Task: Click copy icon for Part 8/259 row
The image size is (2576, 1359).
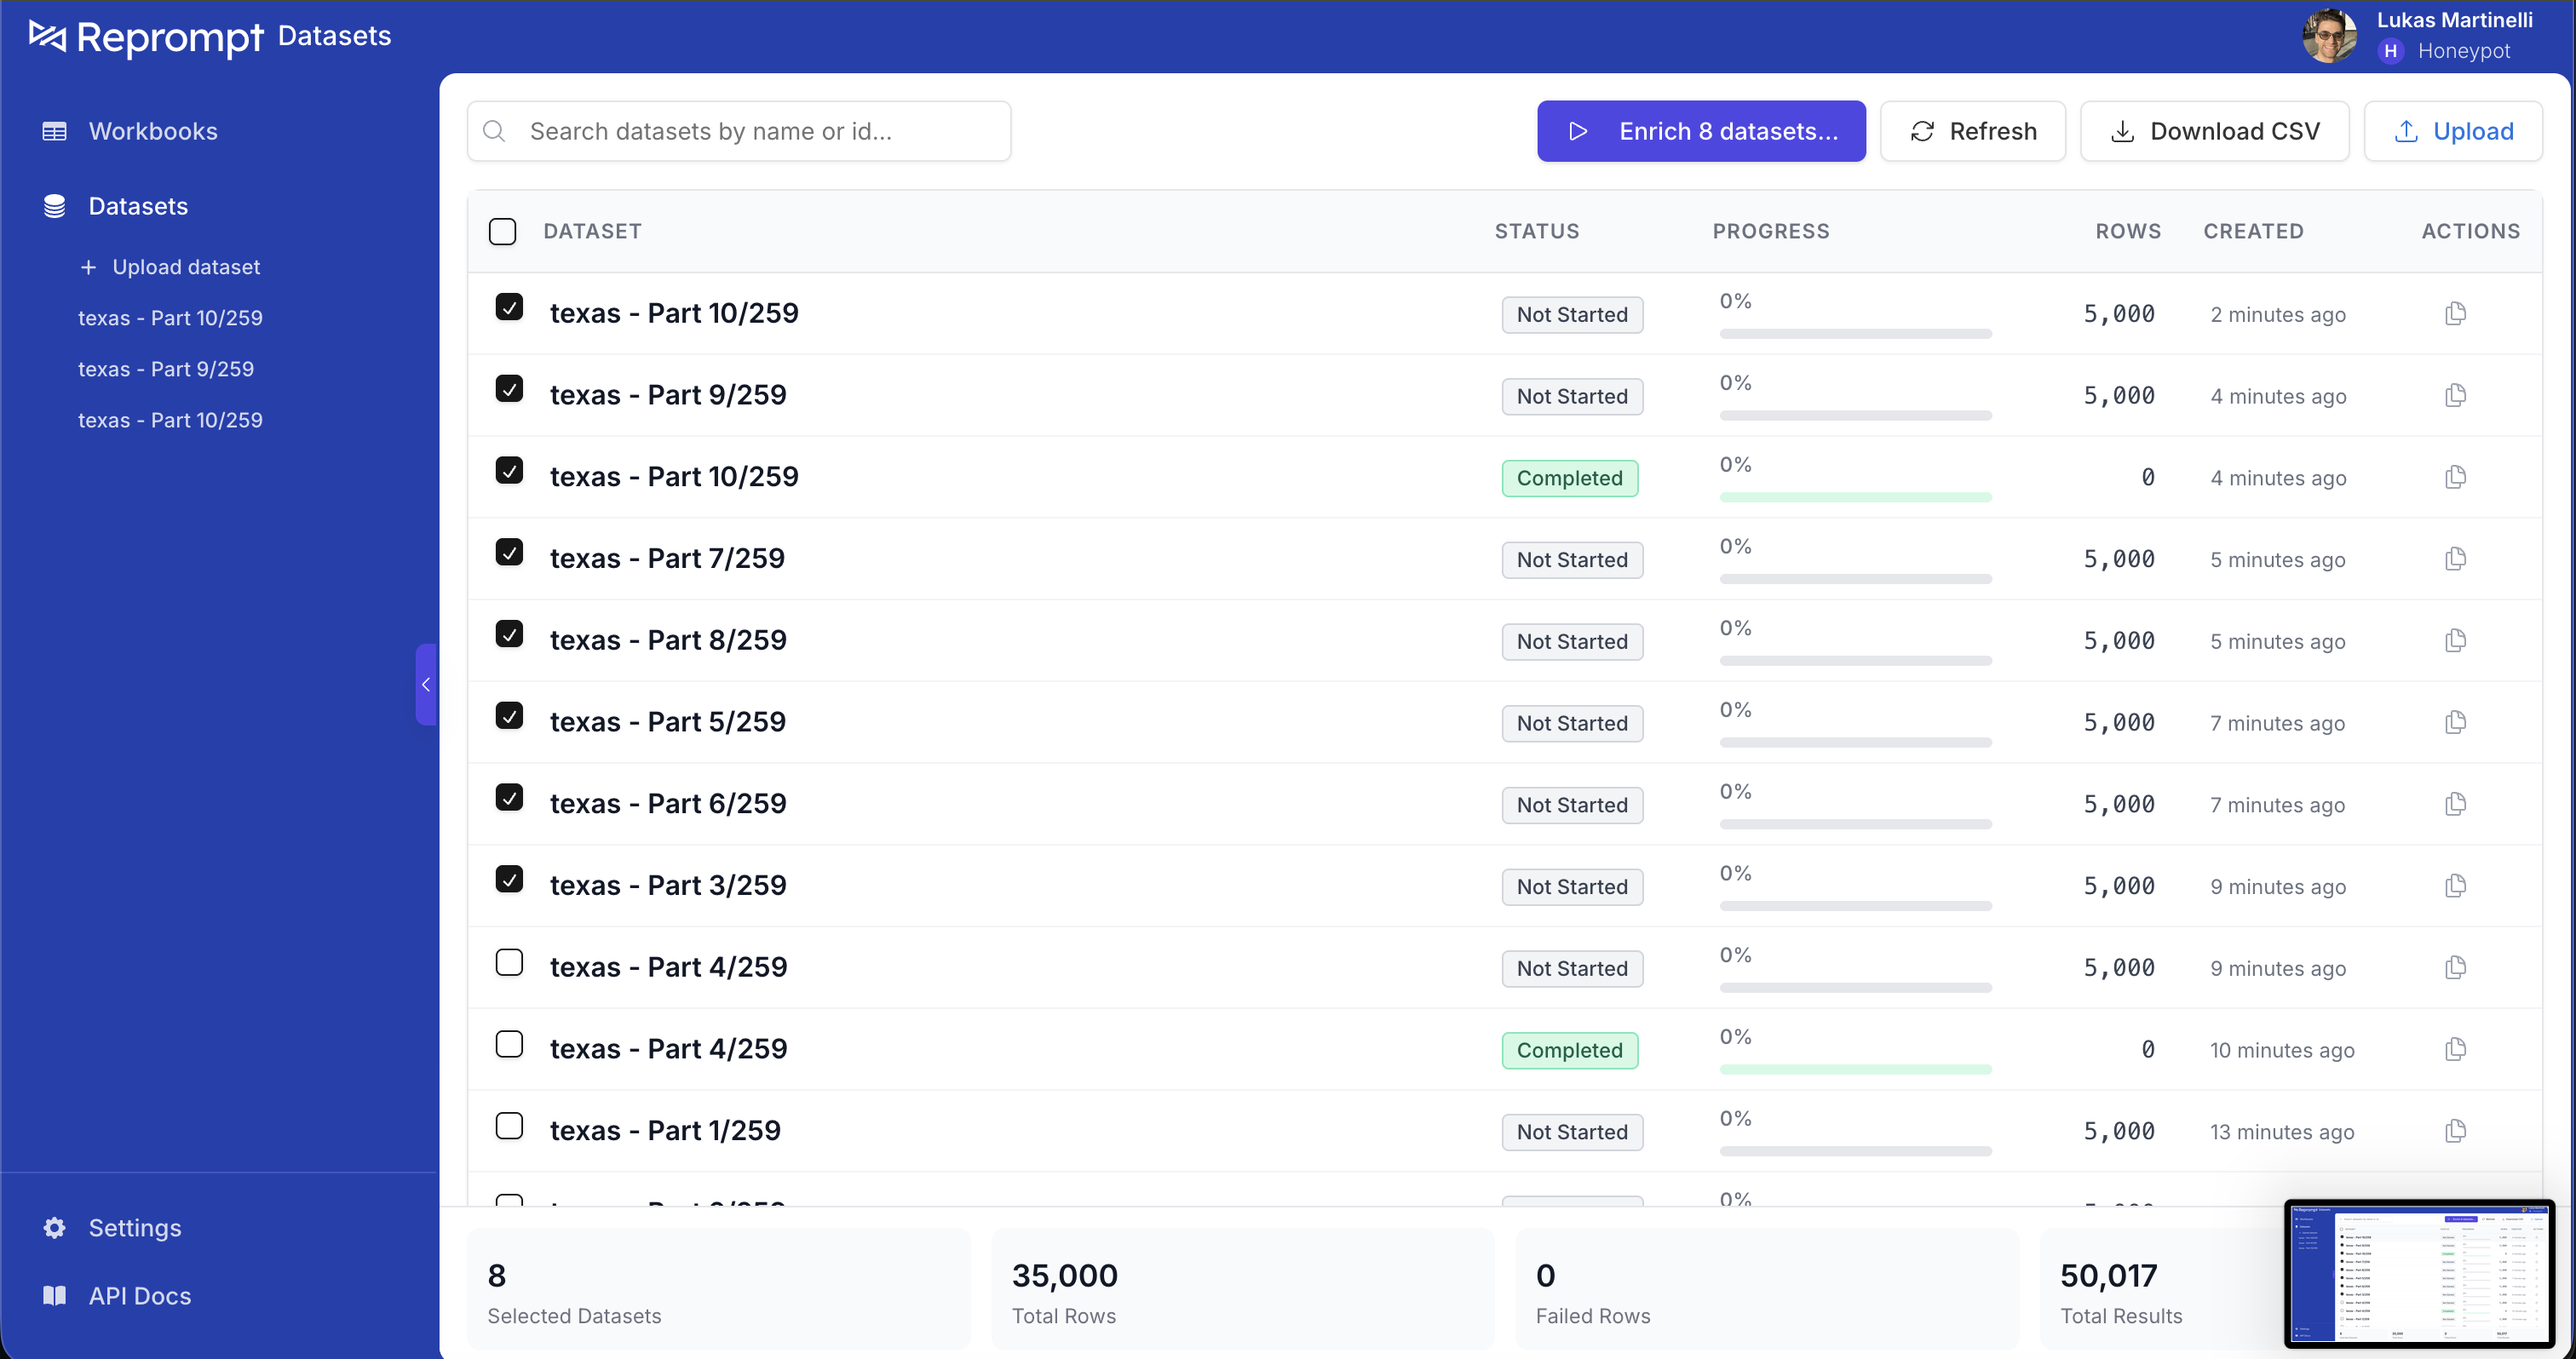Action: coord(2455,640)
